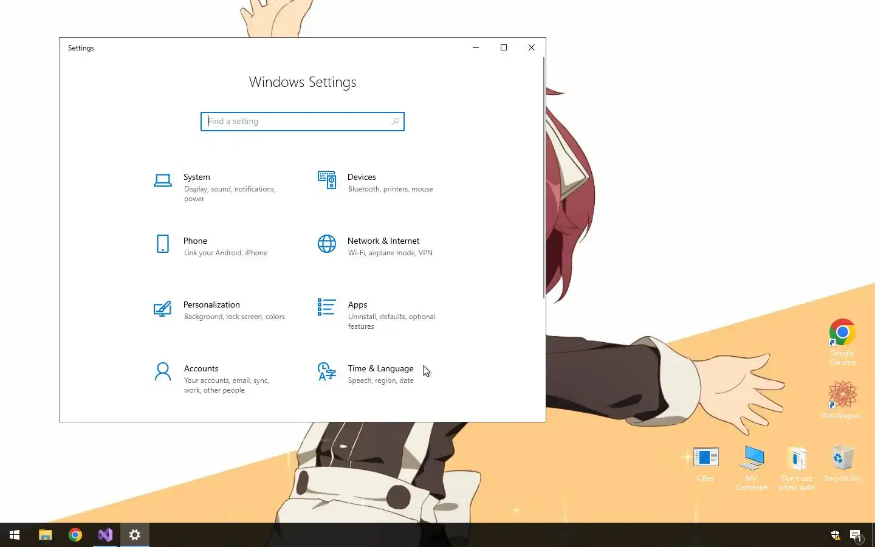Select the Google Chrome desktop shortcut
875x547 pixels.
pos(842,342)
